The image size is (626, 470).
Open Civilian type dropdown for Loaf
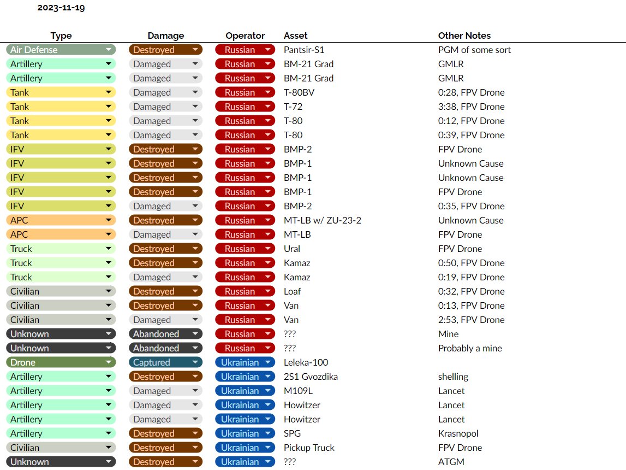(61, 291)
